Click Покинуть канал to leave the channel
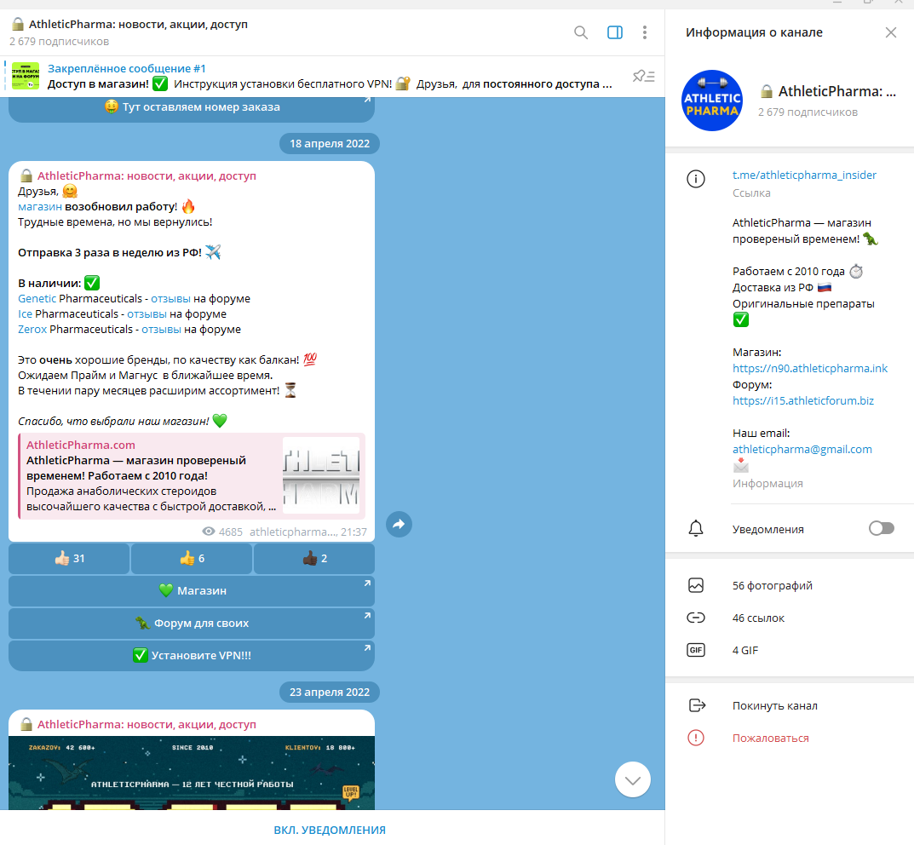914x845 pixels. coord(774,705)
